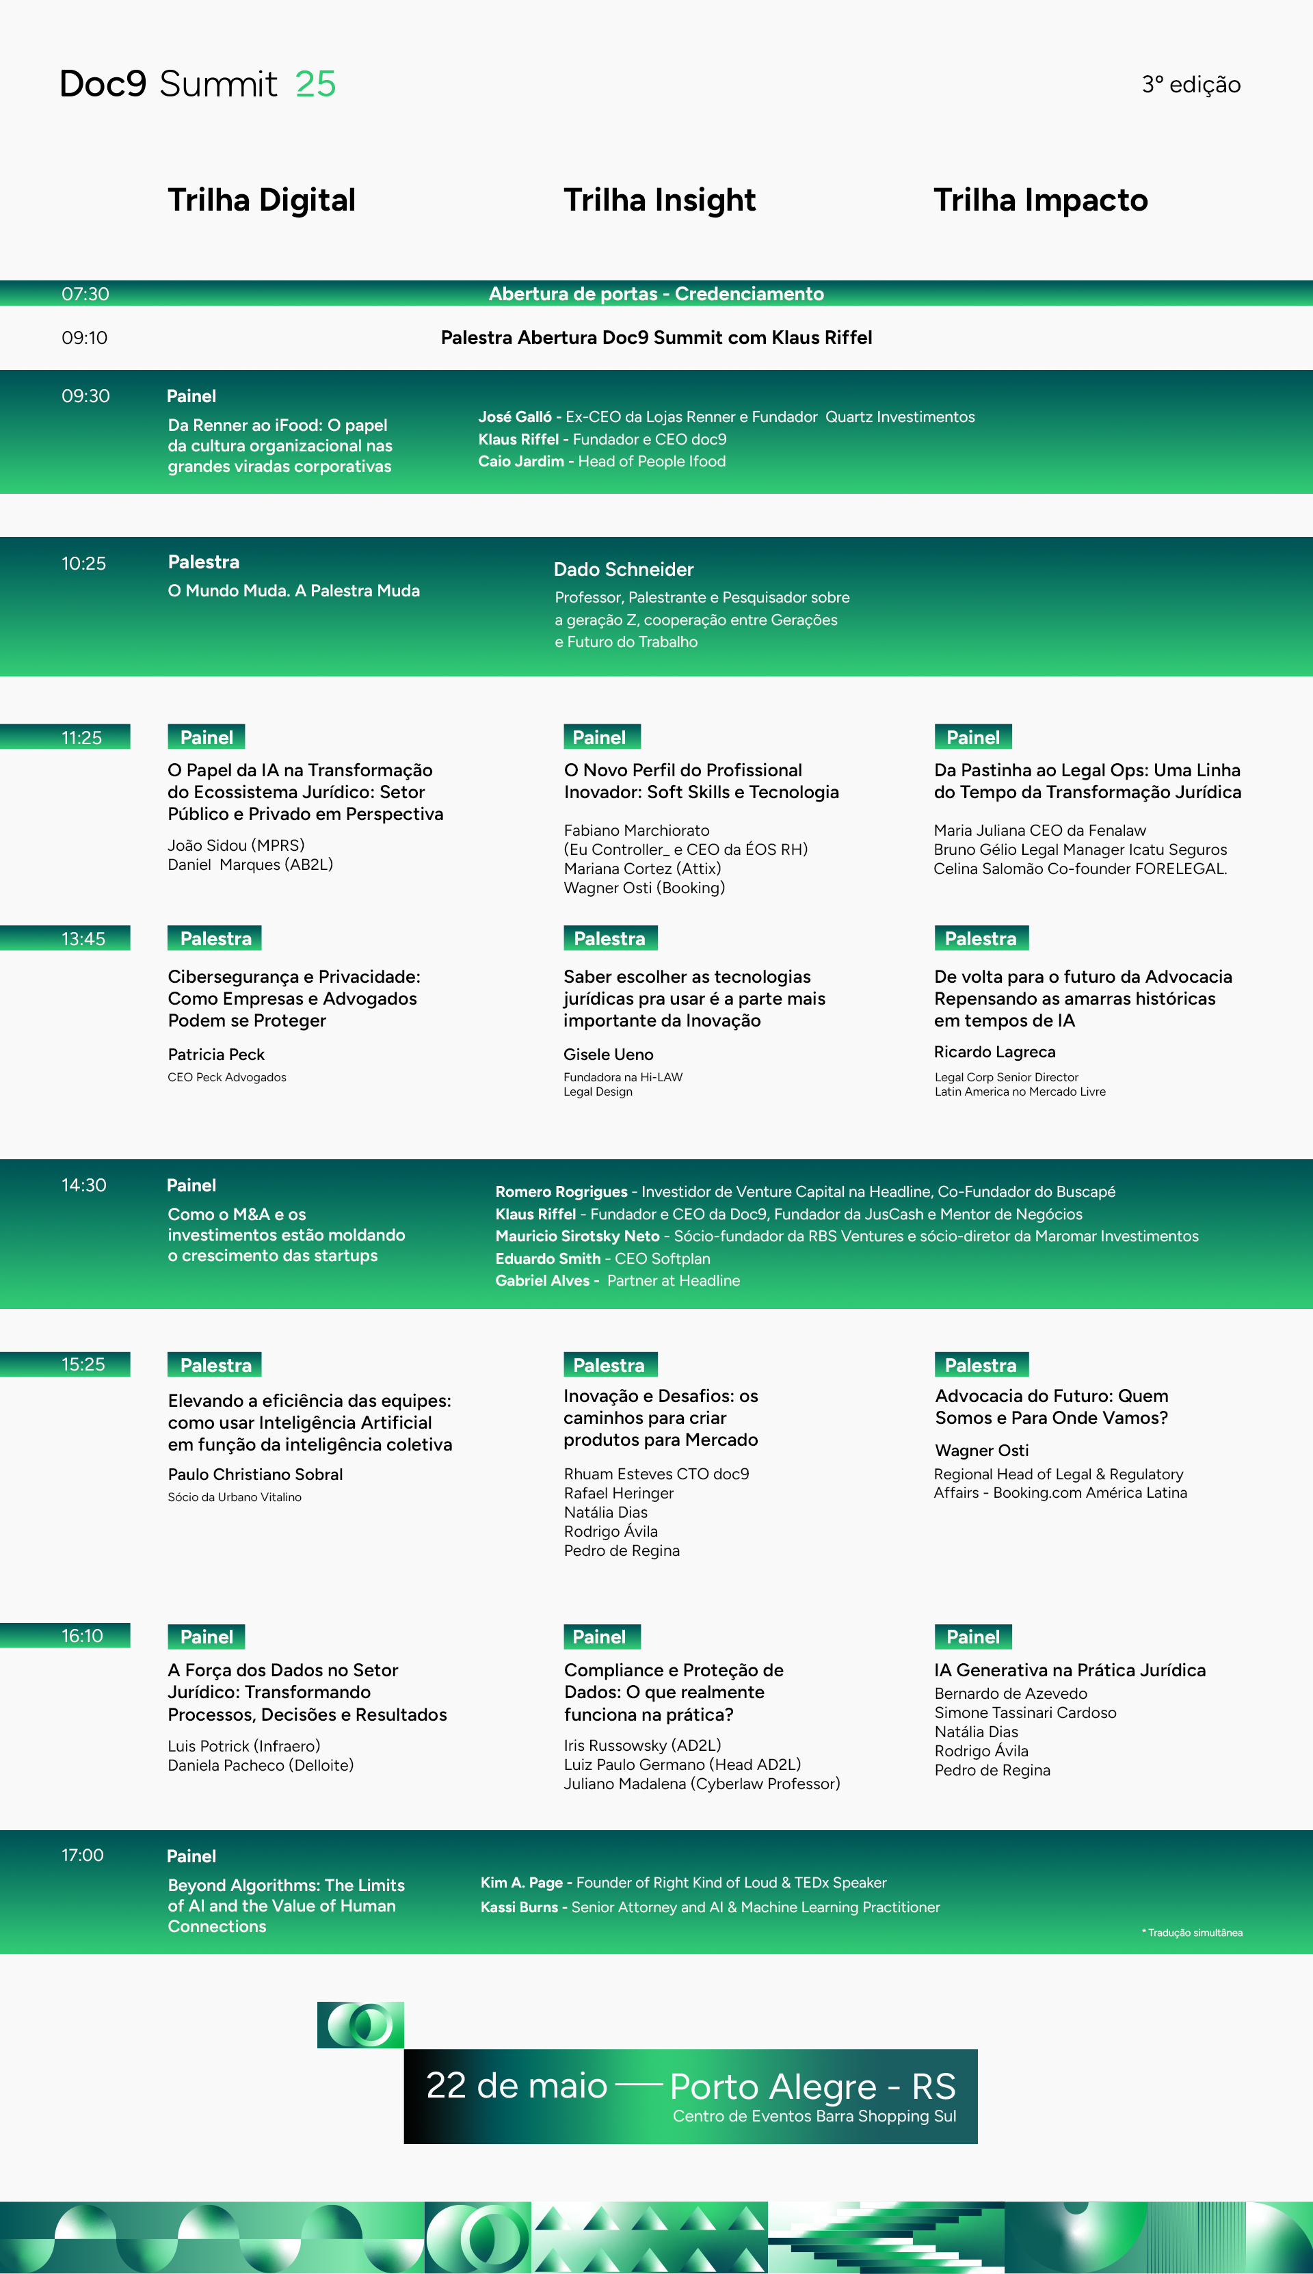Click the '22 de maio' date text

(517, 2085)
